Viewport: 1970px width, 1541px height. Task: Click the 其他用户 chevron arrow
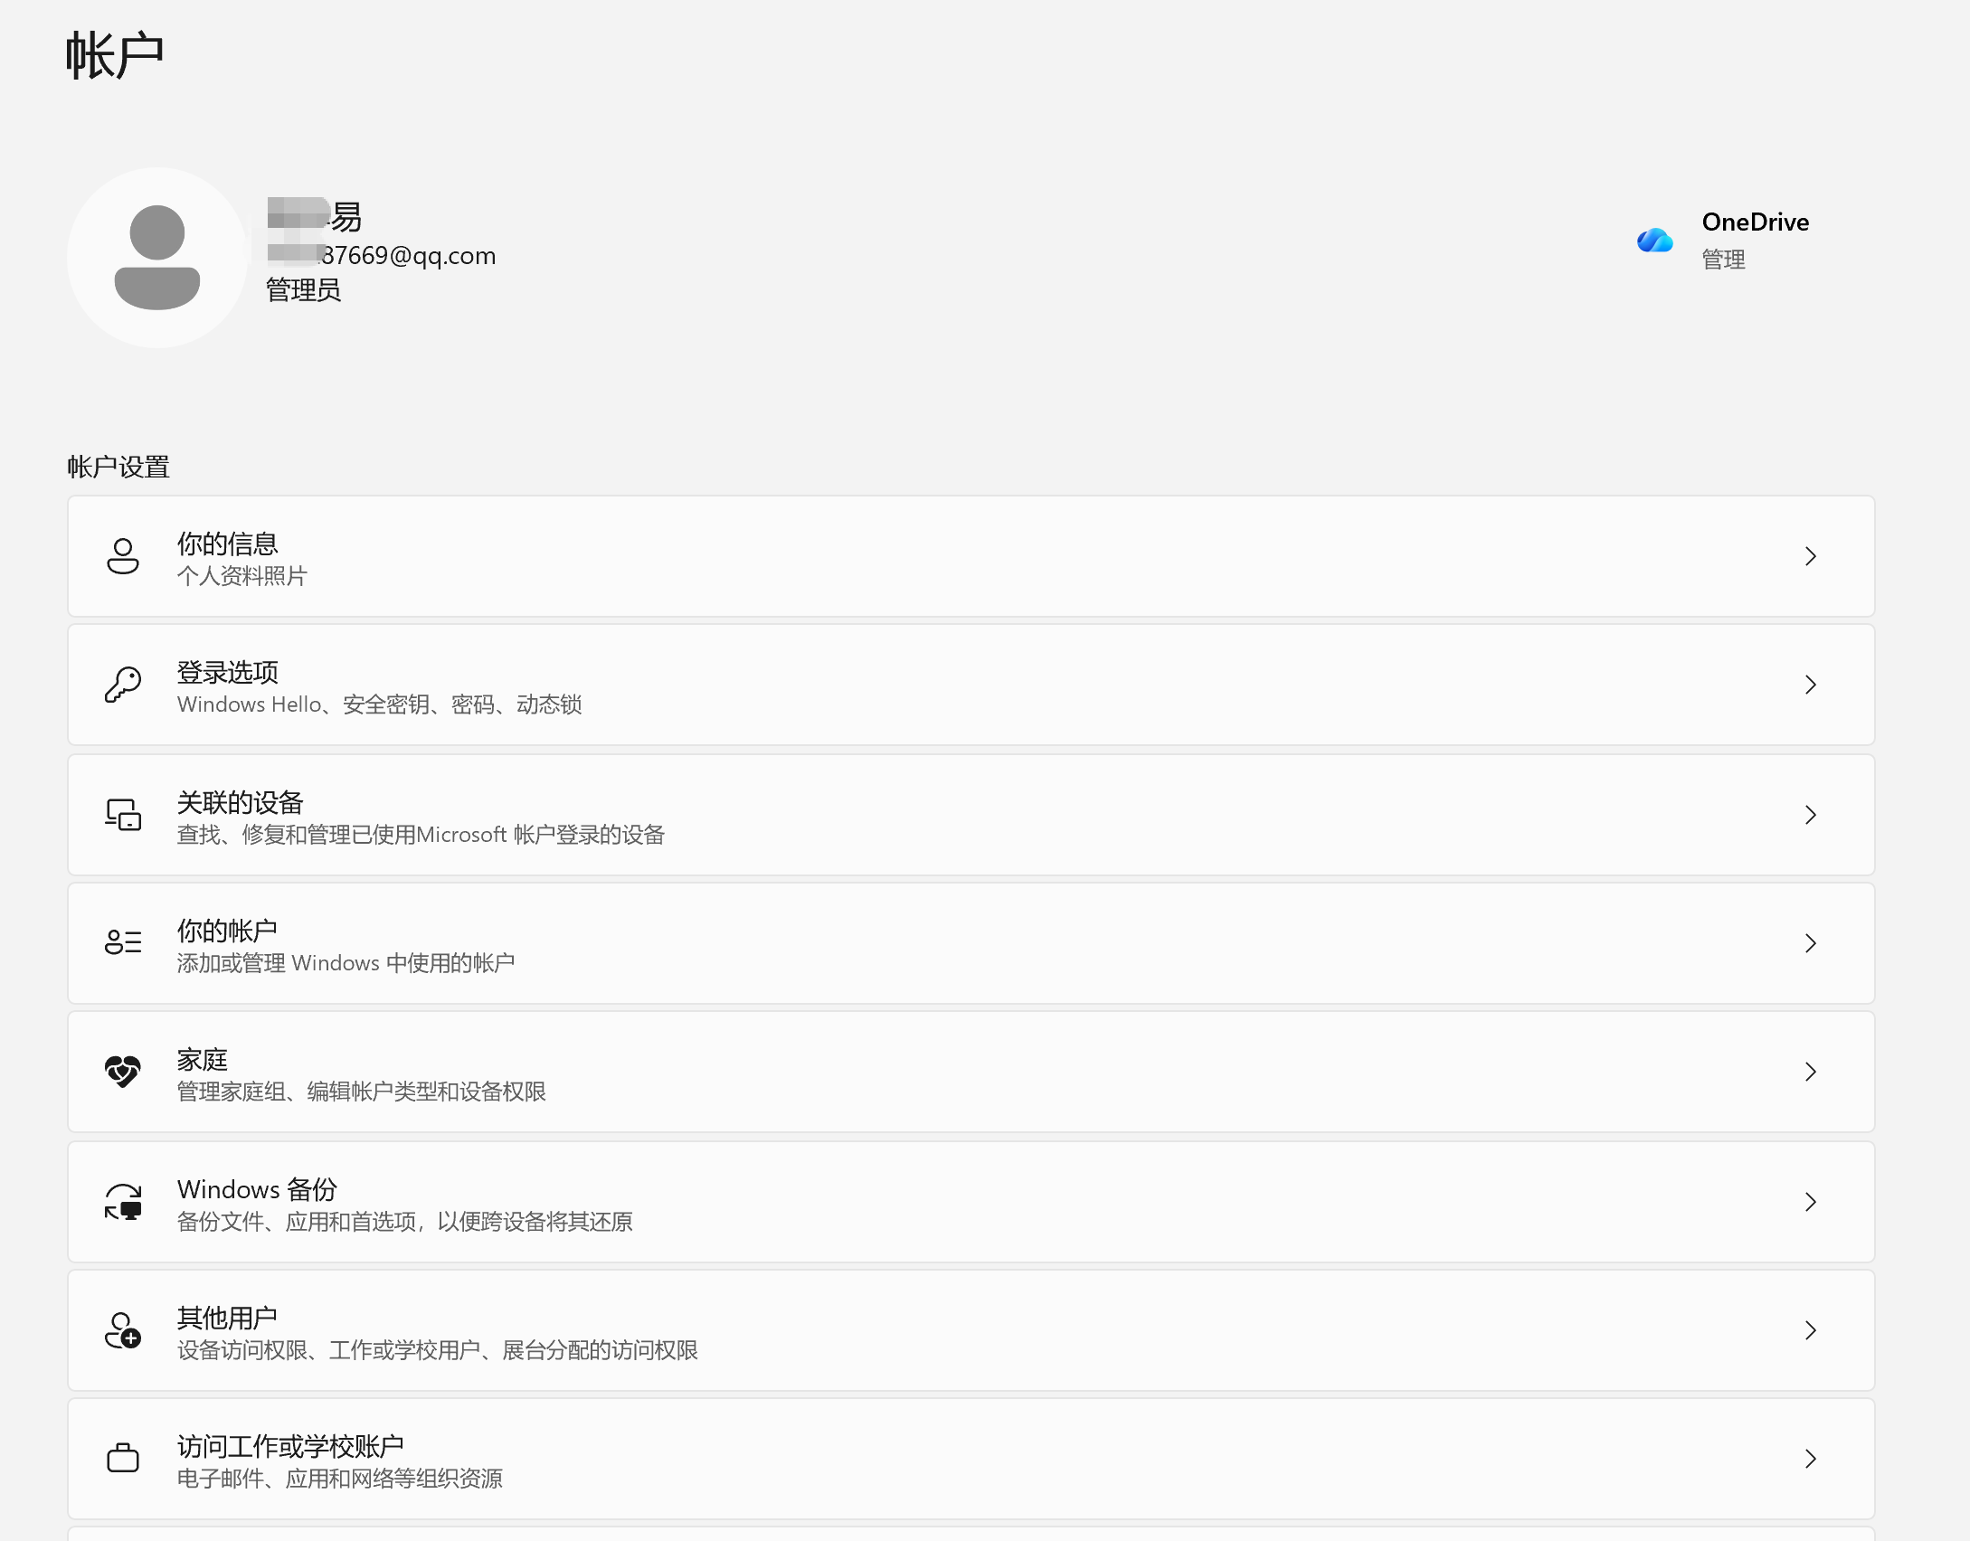tap(1810, 1330)
